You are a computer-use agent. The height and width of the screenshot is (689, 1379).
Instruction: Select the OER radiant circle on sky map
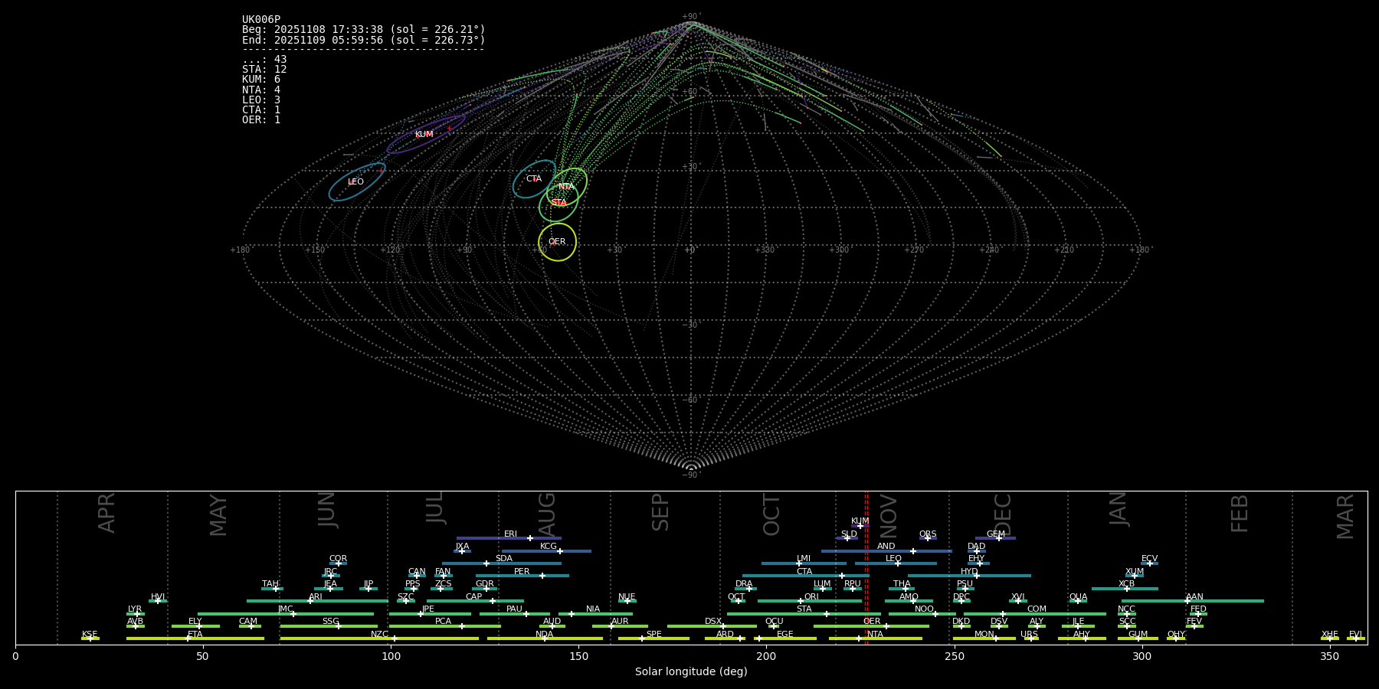point(557,242)
